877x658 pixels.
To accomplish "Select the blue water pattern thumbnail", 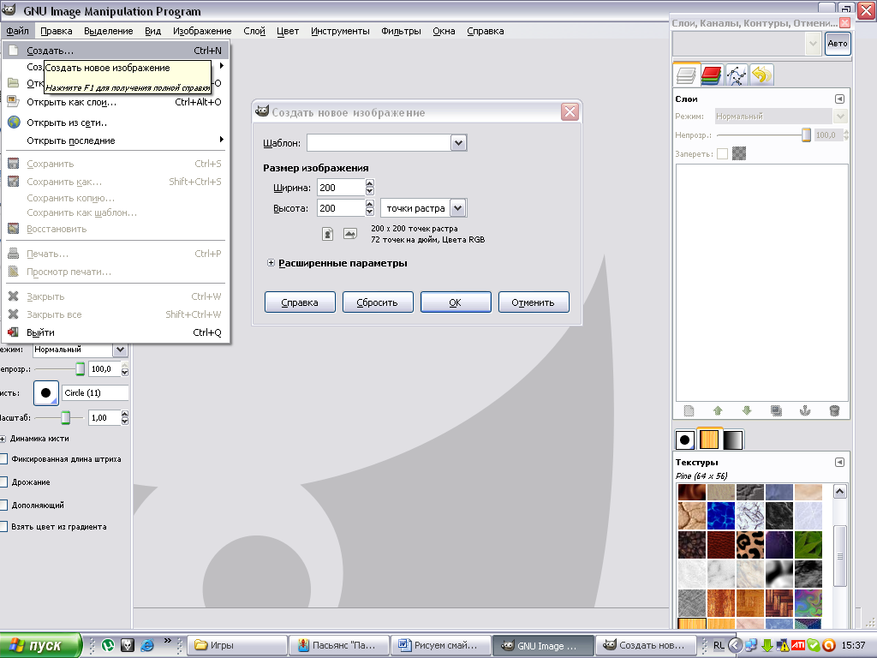I will pyautogui.click(x=721, y=515).
